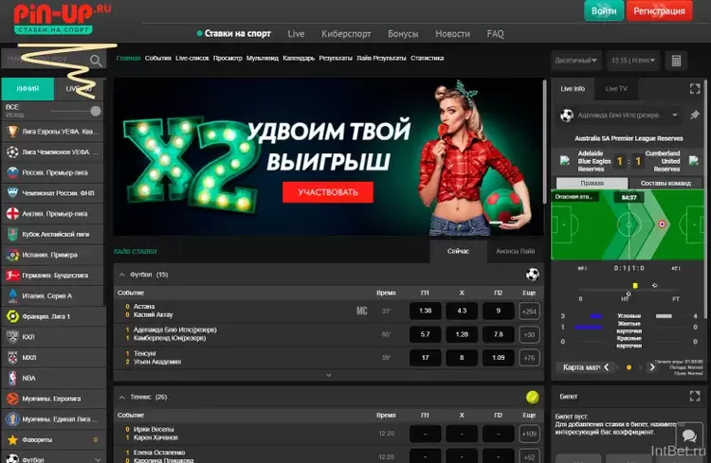Expand Live Info panel to fullscreen

[695, 89]
